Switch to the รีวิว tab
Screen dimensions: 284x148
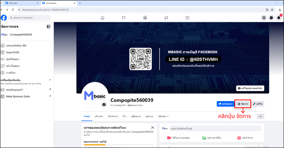point(124,116)
